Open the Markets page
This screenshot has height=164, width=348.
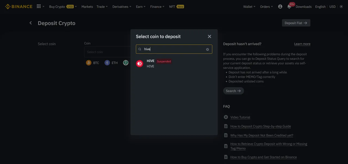click(87, 7)
